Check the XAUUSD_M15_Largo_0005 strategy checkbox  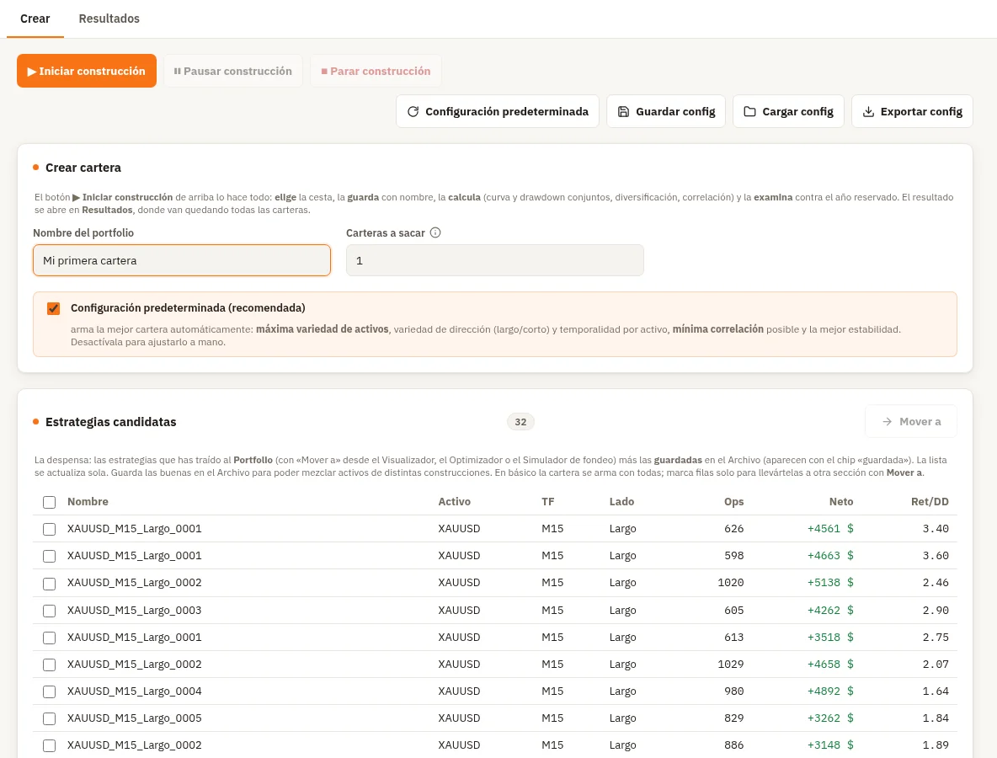point(49,718)
